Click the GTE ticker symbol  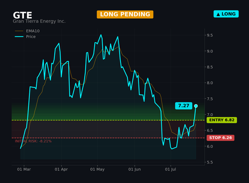pyautogui.click(x=22, y=15)
